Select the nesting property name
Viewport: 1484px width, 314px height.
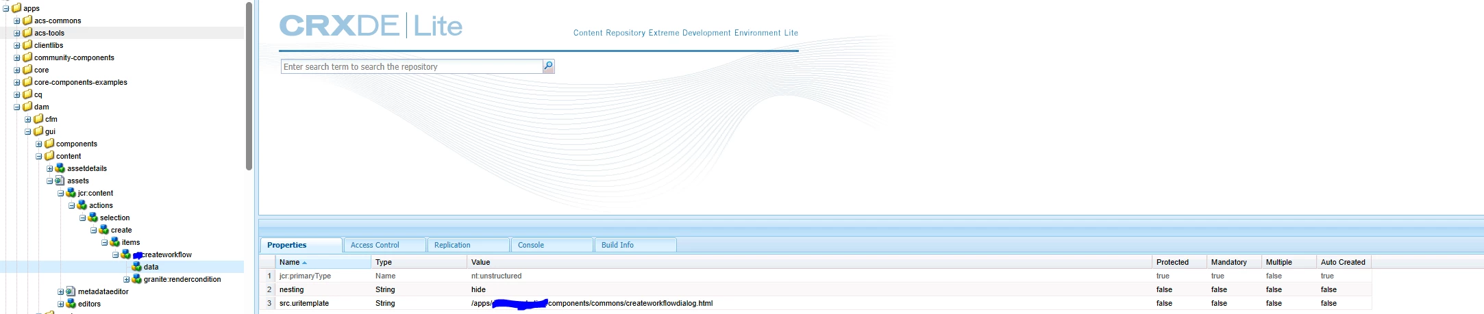291,289
